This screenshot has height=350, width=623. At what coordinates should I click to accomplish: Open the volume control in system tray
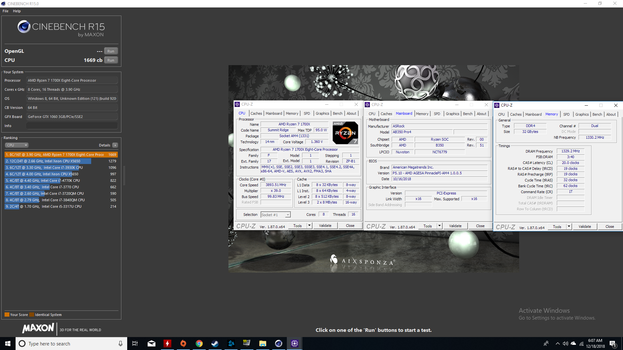pos(565,344)
